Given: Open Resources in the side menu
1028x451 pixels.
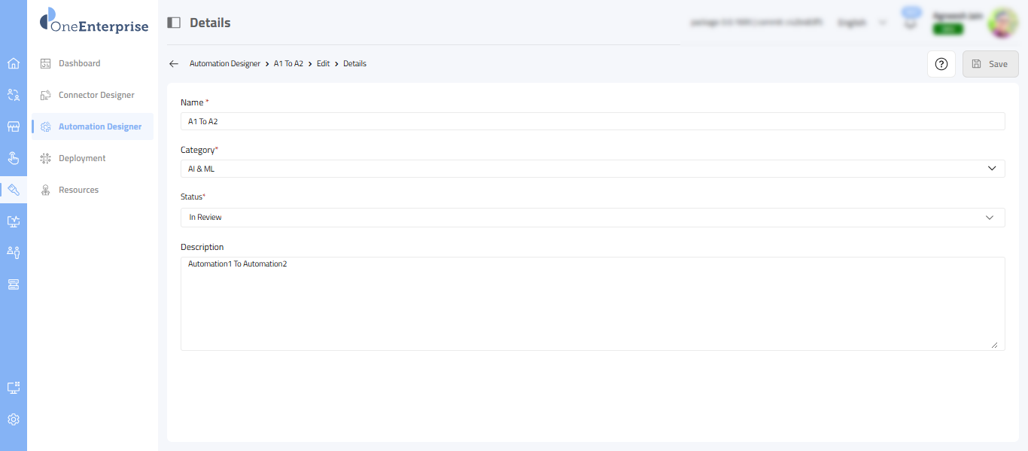Looking at the screenshot, I should 78,190.
